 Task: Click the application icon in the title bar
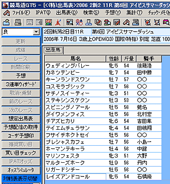point(5,5)
